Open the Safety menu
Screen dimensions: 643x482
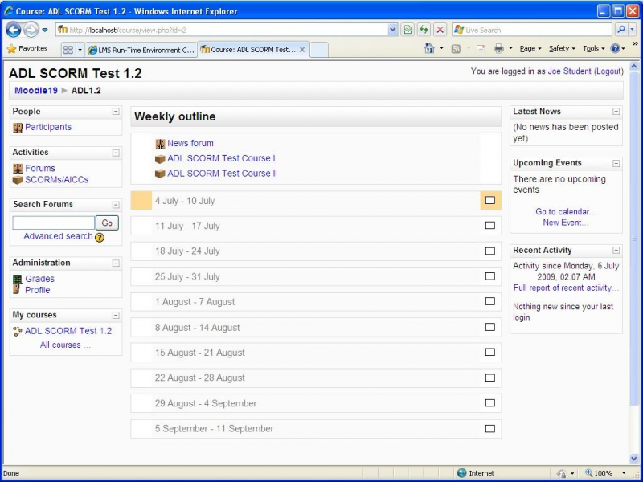point(562,49)
